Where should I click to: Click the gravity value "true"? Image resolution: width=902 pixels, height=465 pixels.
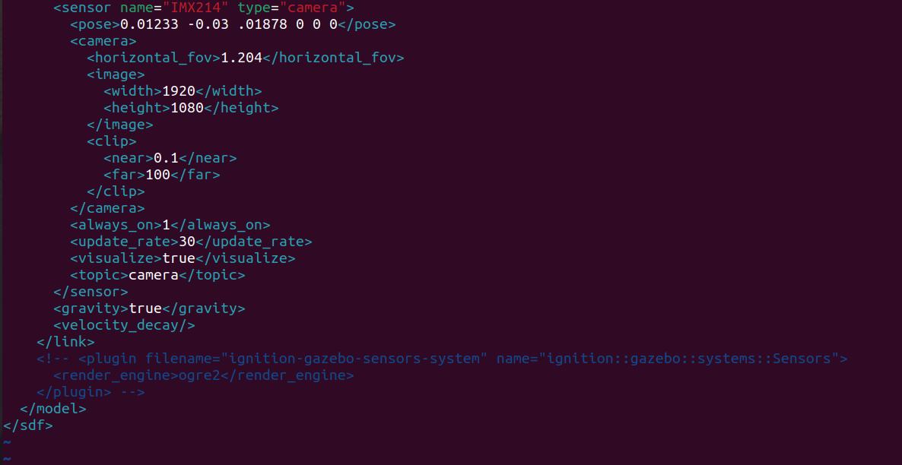[145, 308]
